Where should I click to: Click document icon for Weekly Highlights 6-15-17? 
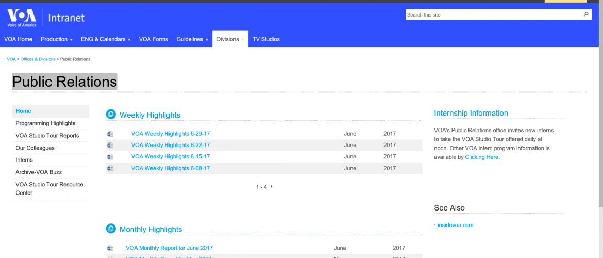coord(110,157)
